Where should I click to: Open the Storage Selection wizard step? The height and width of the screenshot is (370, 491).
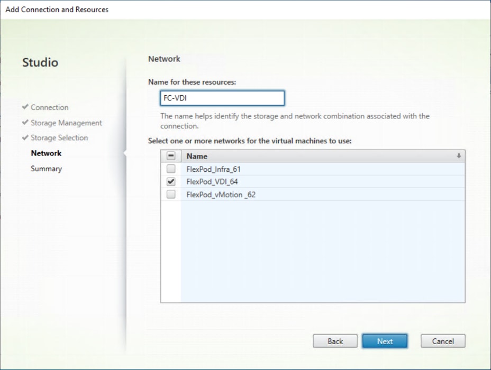(59, 138)
